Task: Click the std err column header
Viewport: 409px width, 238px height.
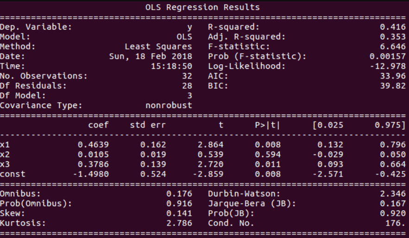Action: [x=148, y=125]
